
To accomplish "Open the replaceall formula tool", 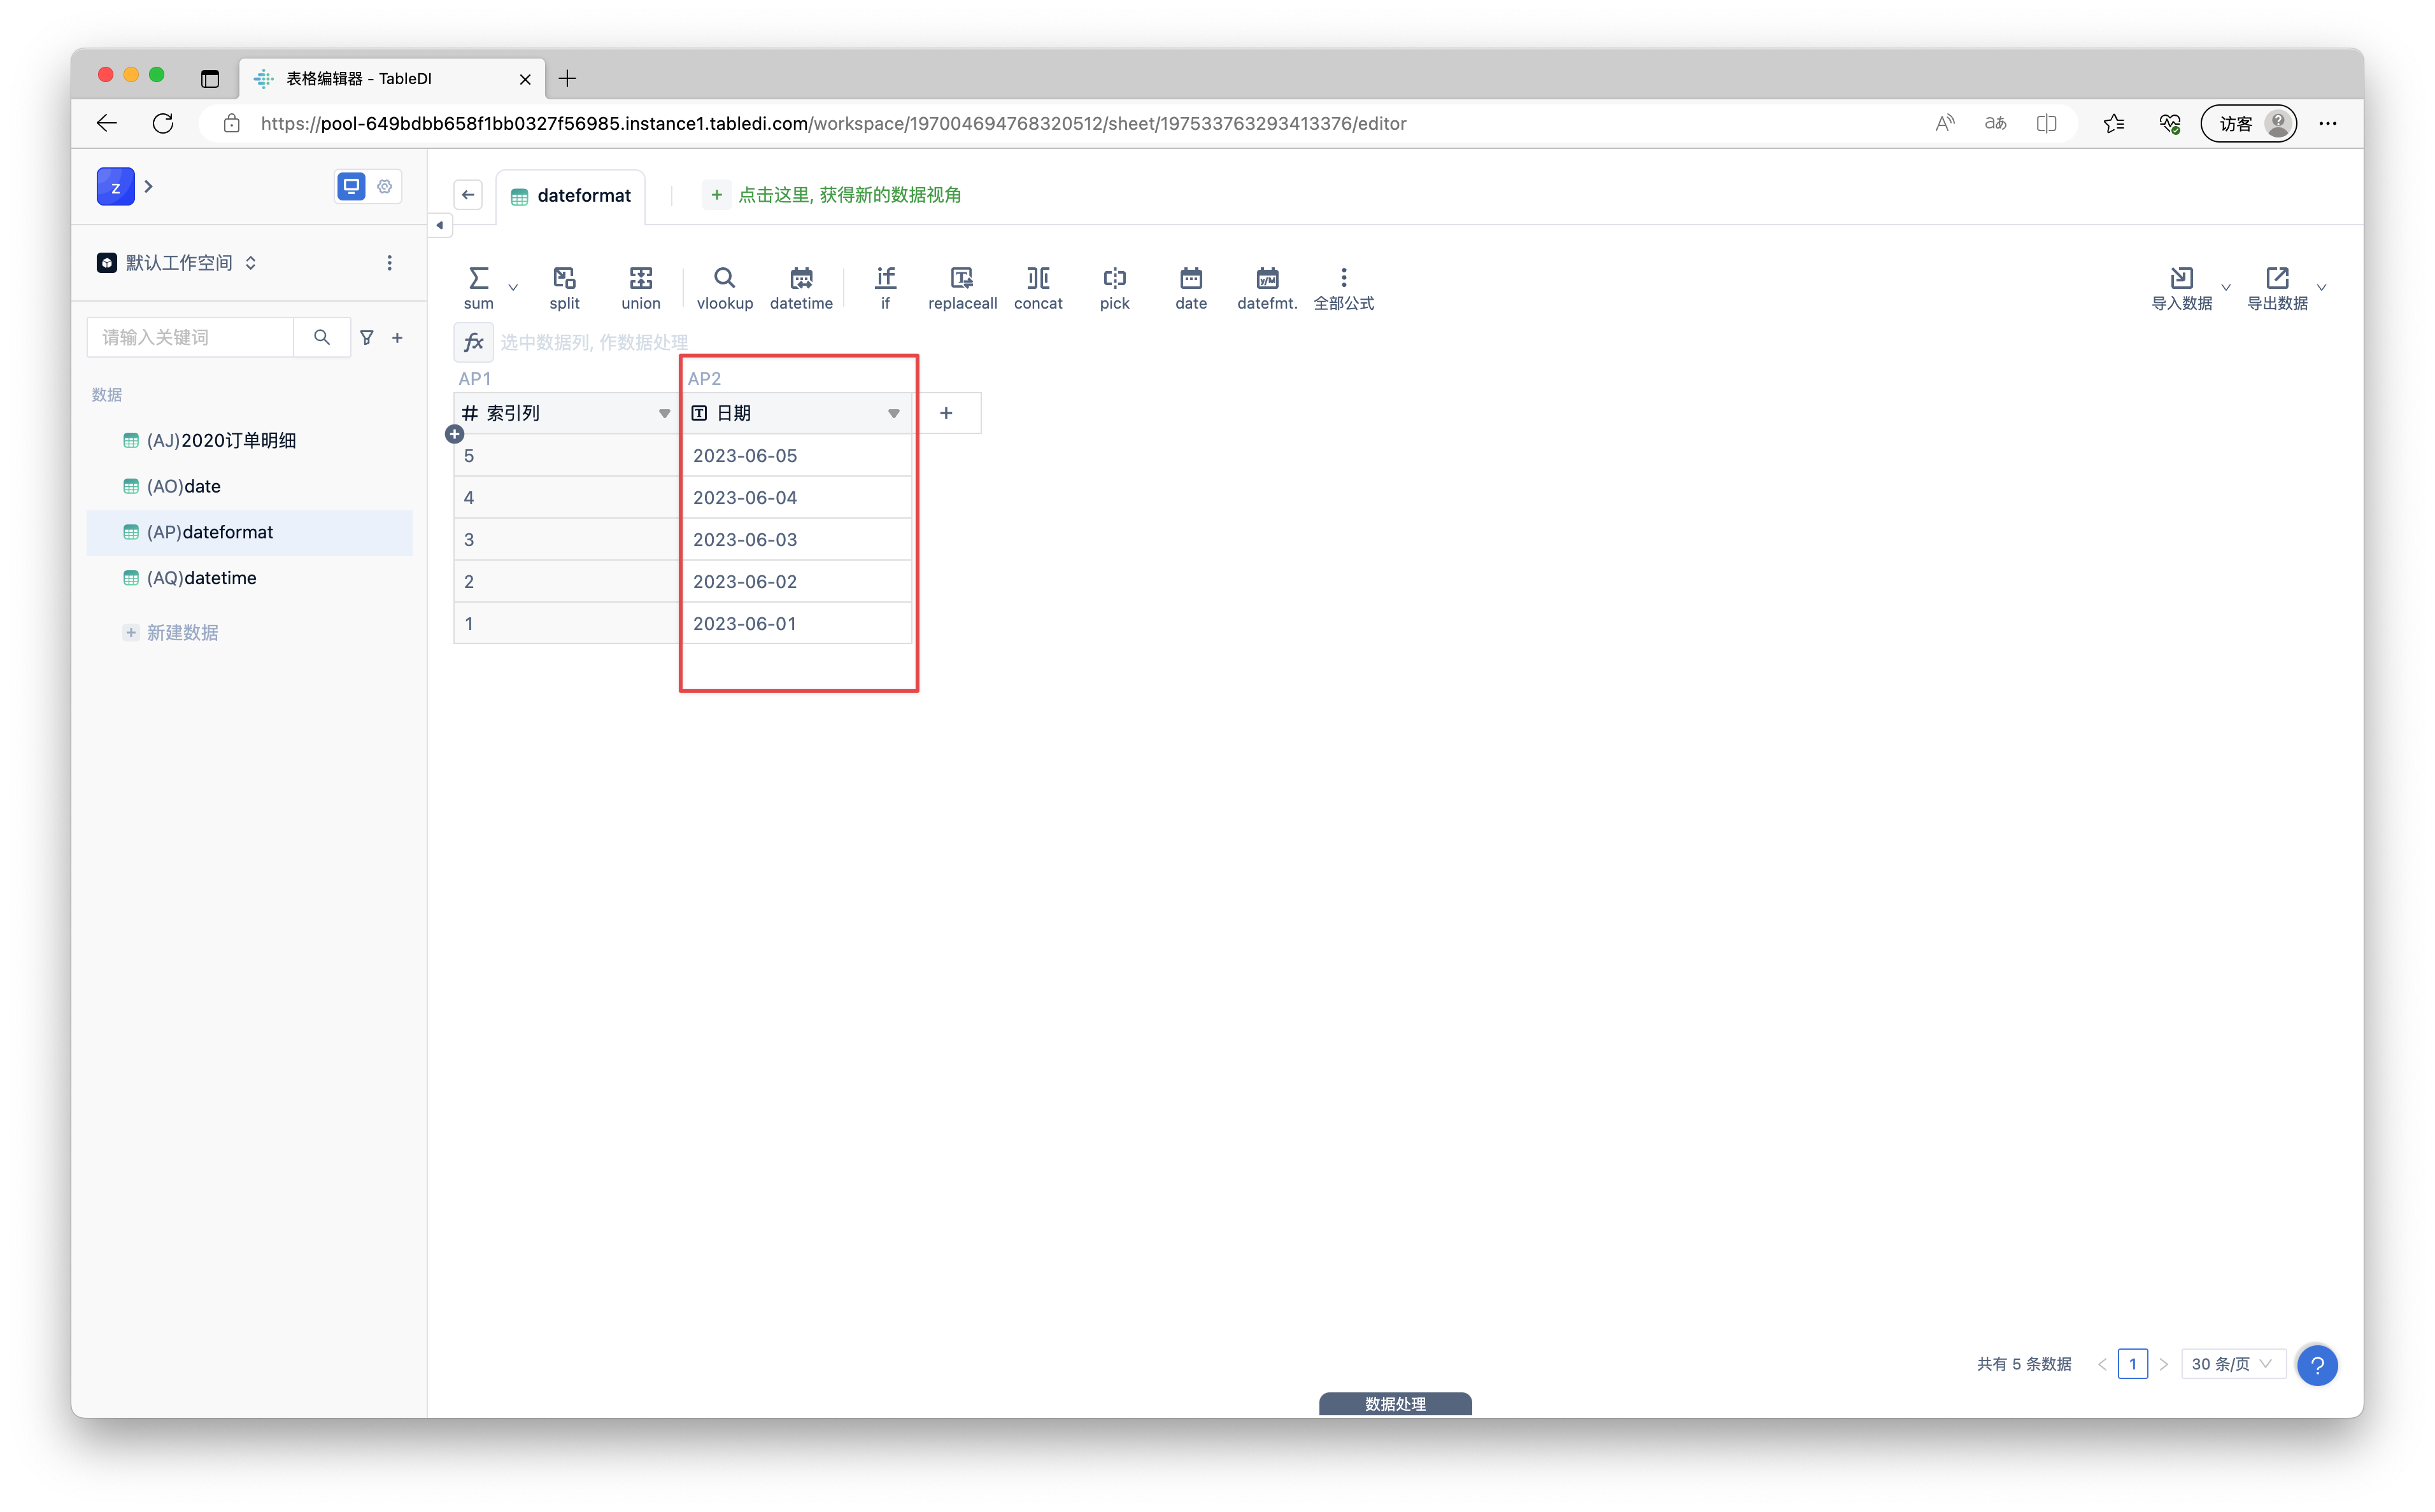I will (x=962, y=288).
